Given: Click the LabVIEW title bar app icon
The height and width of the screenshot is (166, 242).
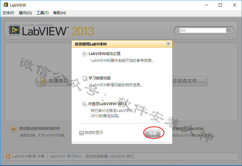Looking at the screenshot, I should (6, 5).
